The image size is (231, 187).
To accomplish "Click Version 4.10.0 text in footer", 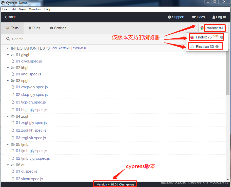I will [x=107, y=184].
